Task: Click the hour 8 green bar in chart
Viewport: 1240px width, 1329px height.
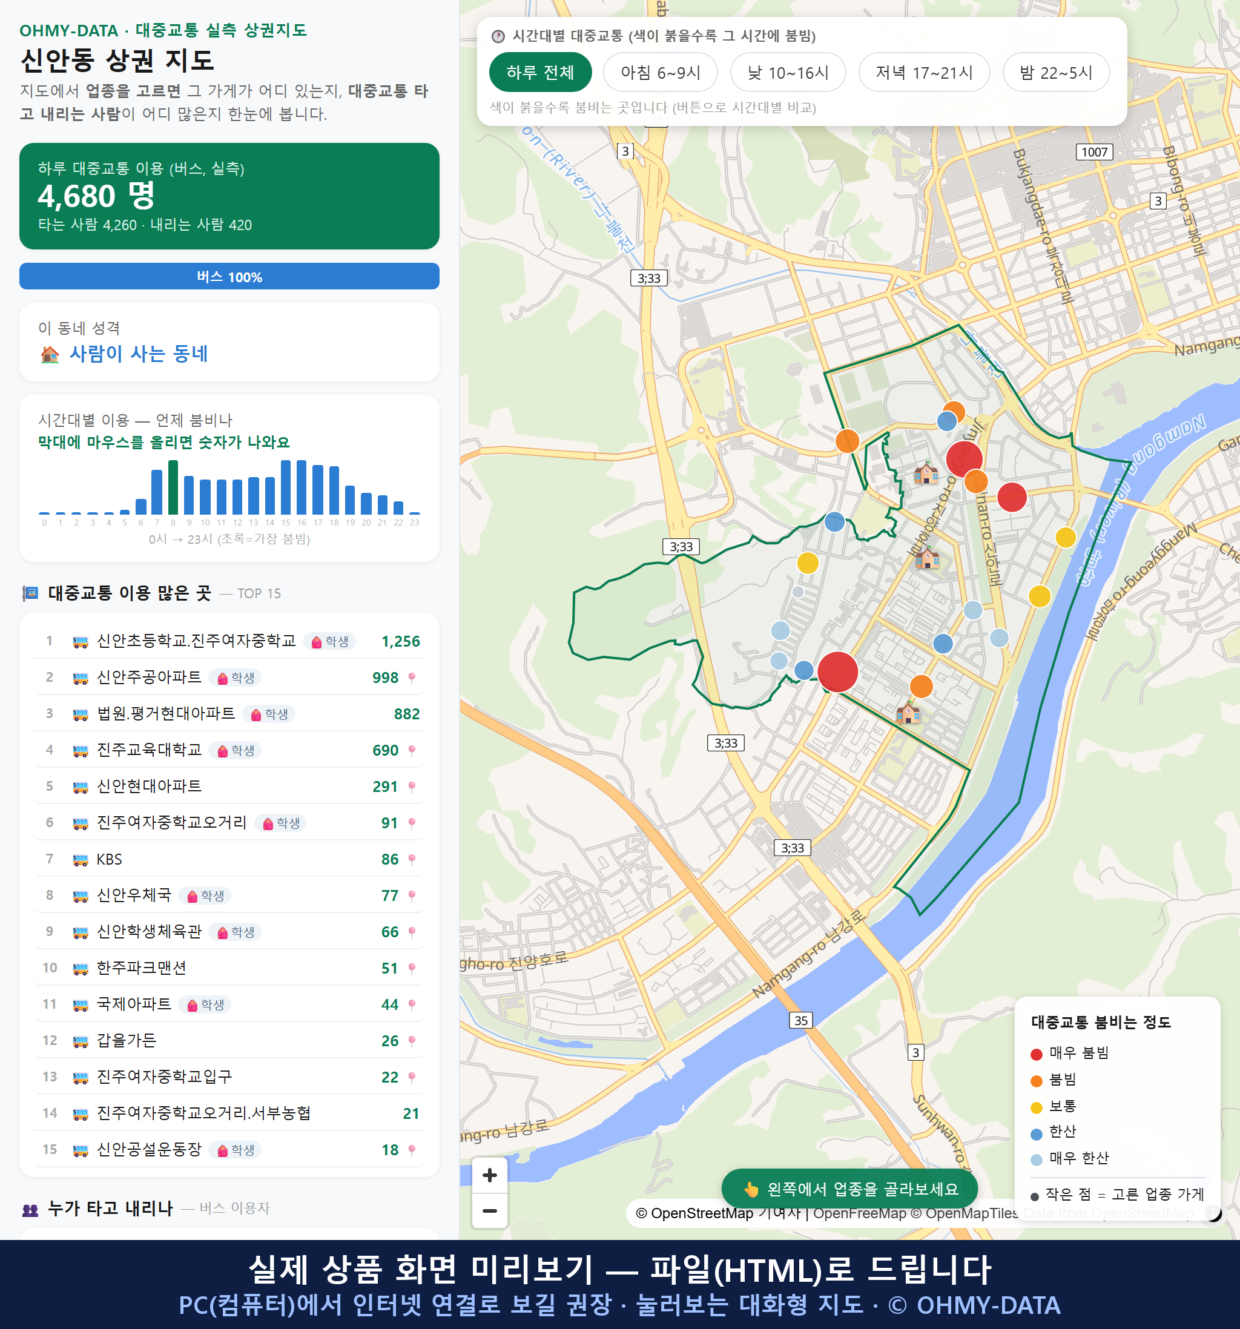Action: tap(173, 487)
